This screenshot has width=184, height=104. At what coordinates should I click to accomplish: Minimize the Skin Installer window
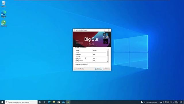(x=100, y=30)
